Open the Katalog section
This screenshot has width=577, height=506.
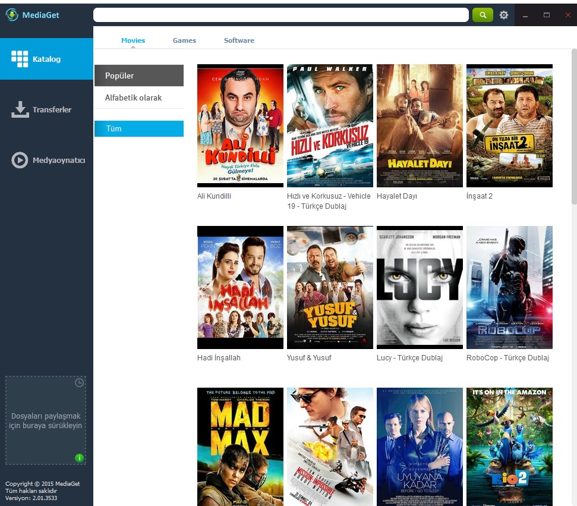[46, 59]
